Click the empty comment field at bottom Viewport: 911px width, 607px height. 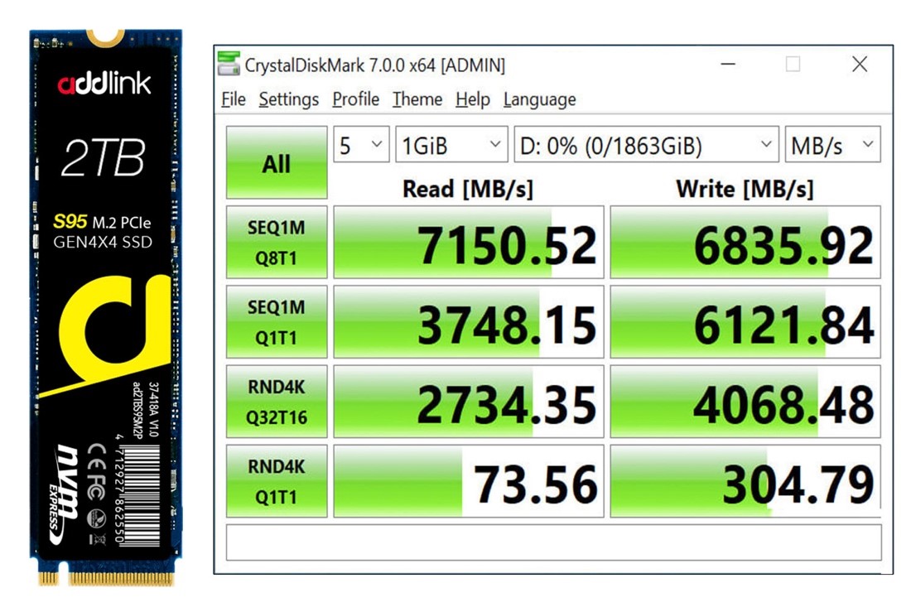click(x=553, y=542)
